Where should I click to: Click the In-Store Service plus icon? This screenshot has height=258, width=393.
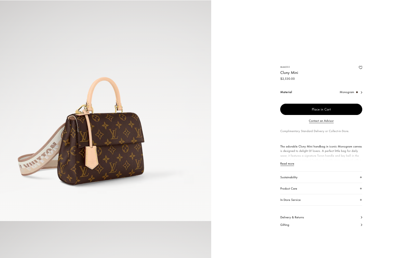[361, 200]
